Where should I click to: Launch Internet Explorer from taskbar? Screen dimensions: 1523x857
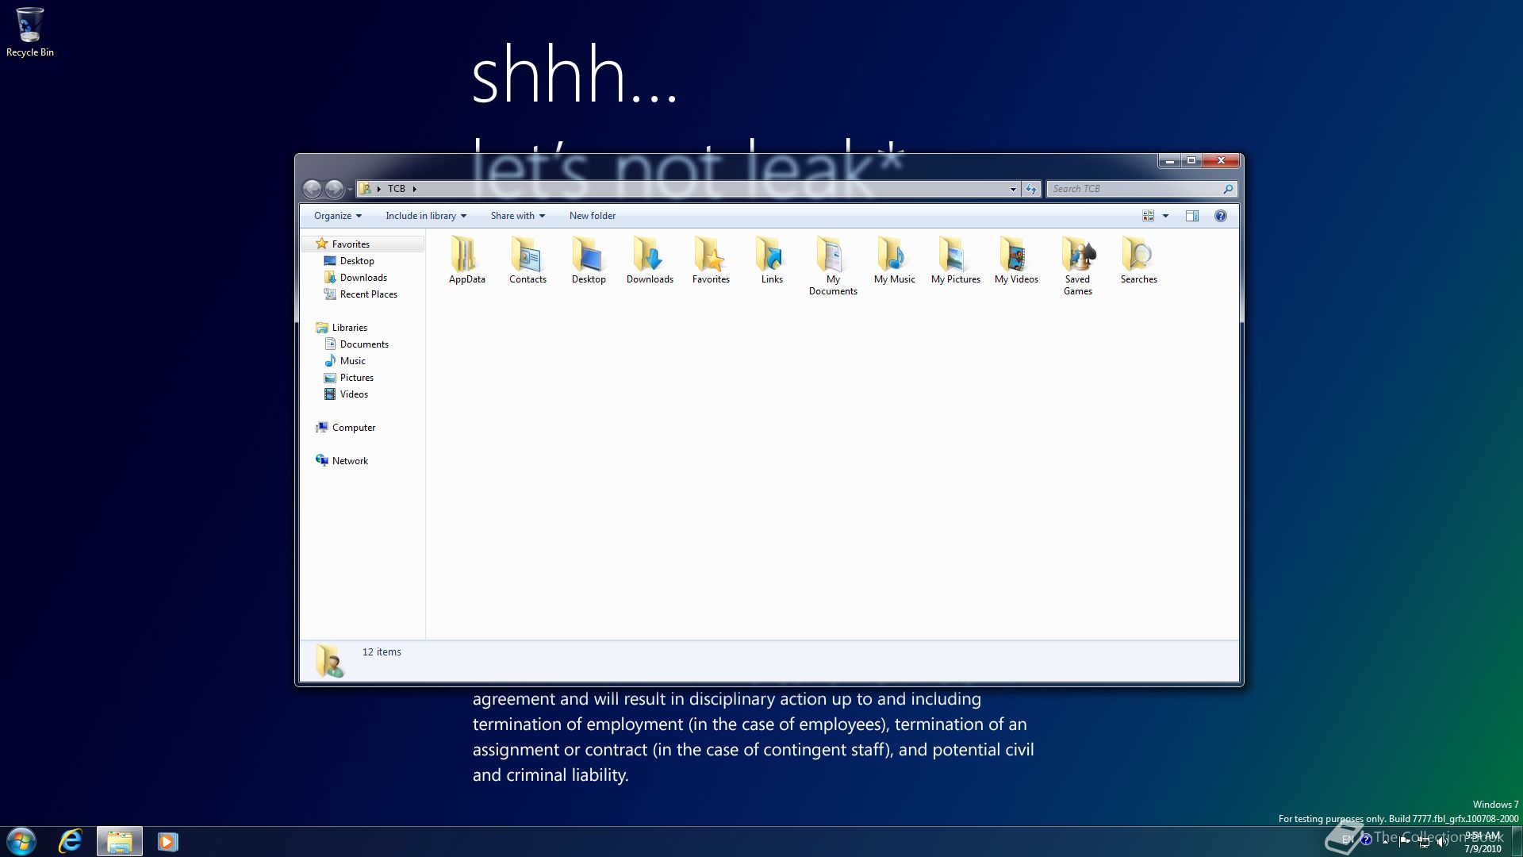point(71,841)
